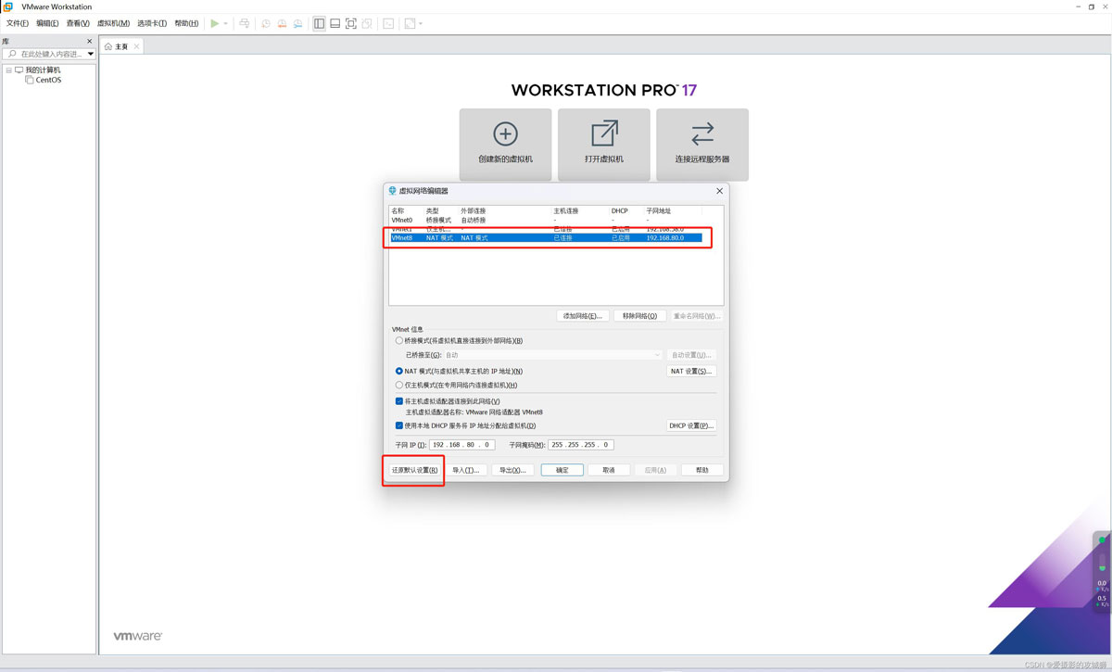Click the connect to remote server icon

coord(702,134)
